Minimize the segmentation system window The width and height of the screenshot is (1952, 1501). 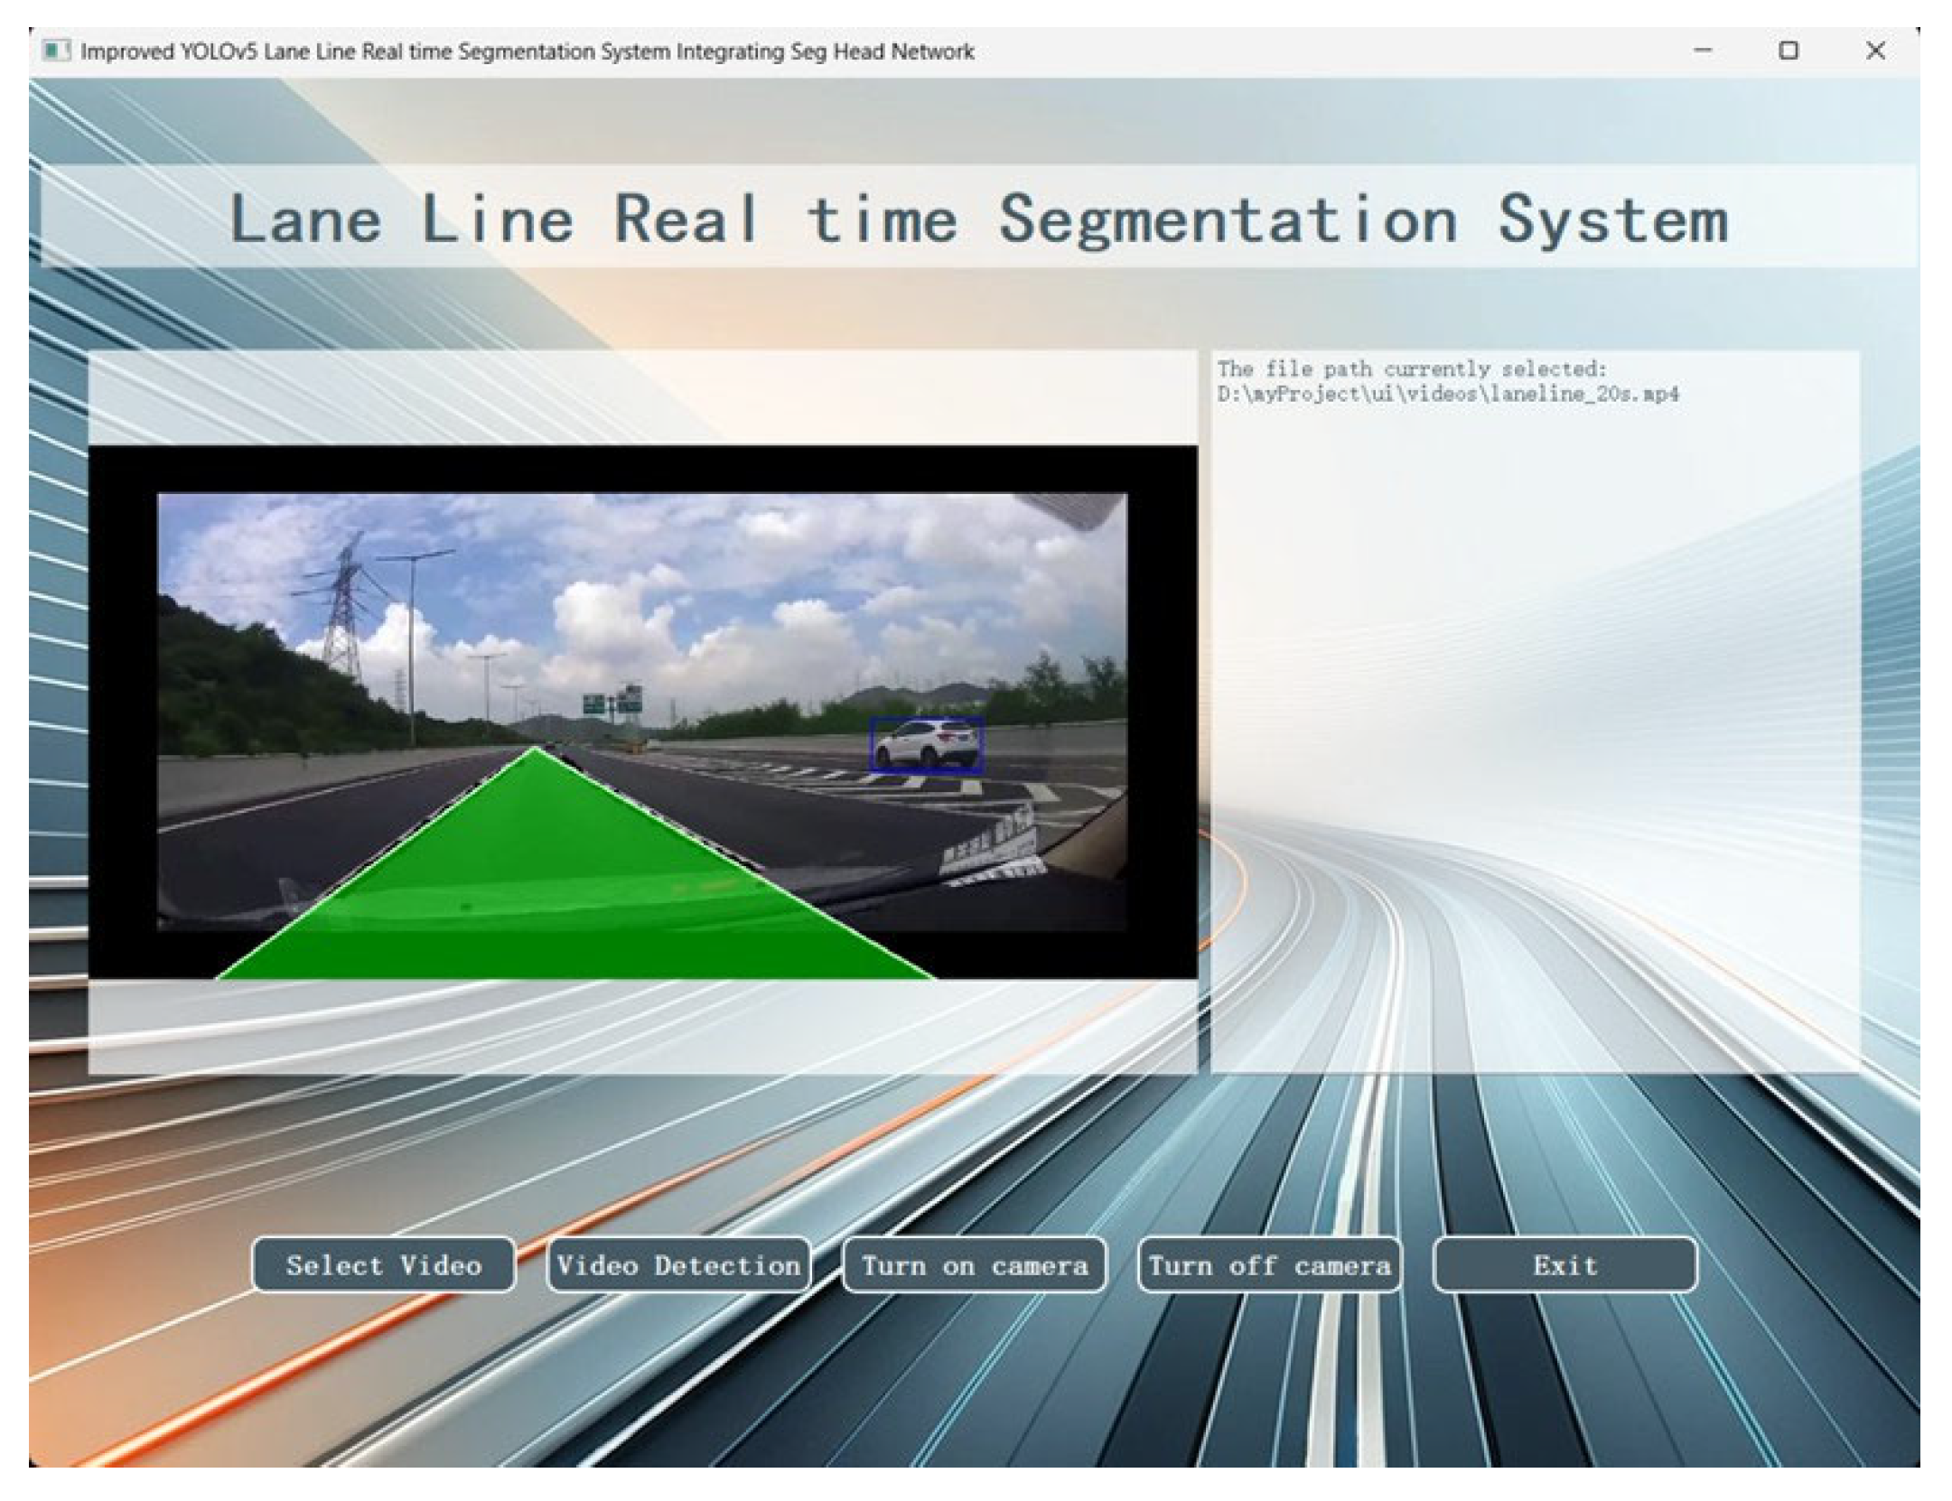tap(1703, 51)
